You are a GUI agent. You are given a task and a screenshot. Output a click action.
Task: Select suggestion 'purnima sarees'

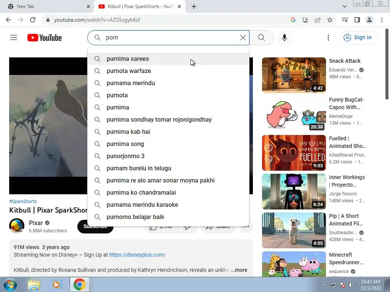[x=168, y=59]
